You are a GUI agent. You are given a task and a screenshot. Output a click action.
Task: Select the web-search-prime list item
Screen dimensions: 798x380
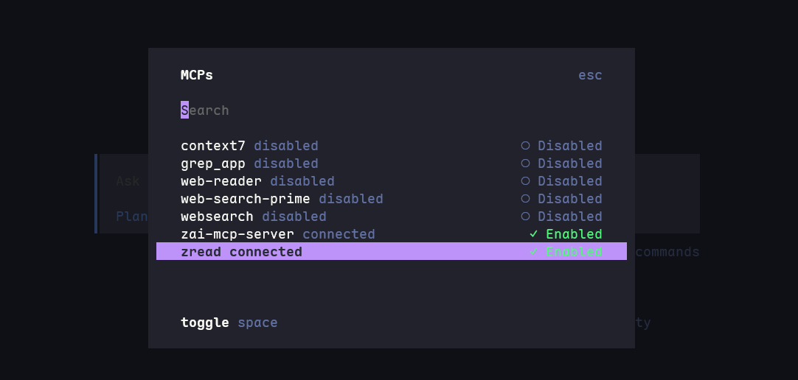tap(392, 199)
